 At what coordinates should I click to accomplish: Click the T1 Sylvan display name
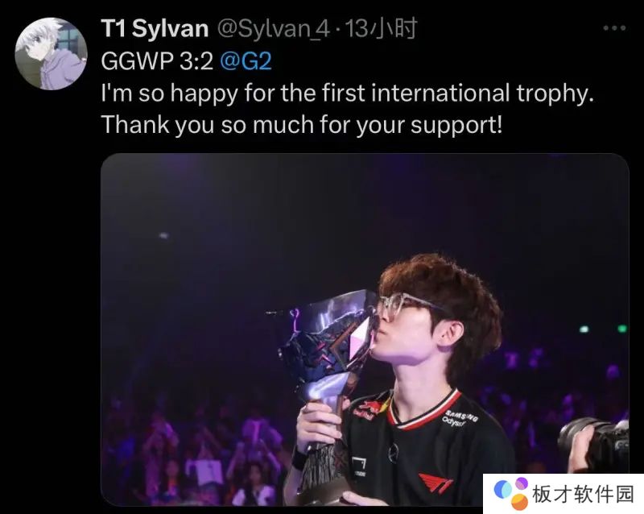tap(155, 28)
